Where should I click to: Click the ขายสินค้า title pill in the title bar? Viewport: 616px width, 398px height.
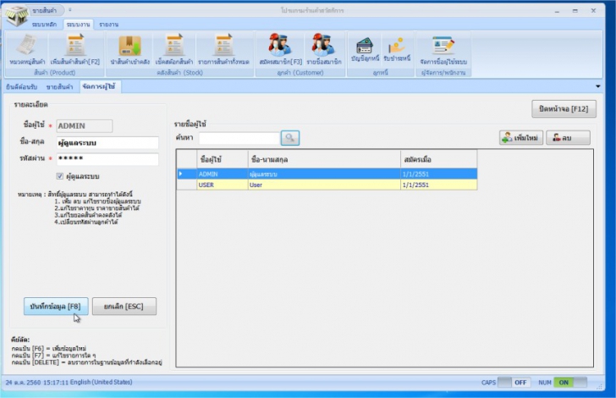coord(45,10)
